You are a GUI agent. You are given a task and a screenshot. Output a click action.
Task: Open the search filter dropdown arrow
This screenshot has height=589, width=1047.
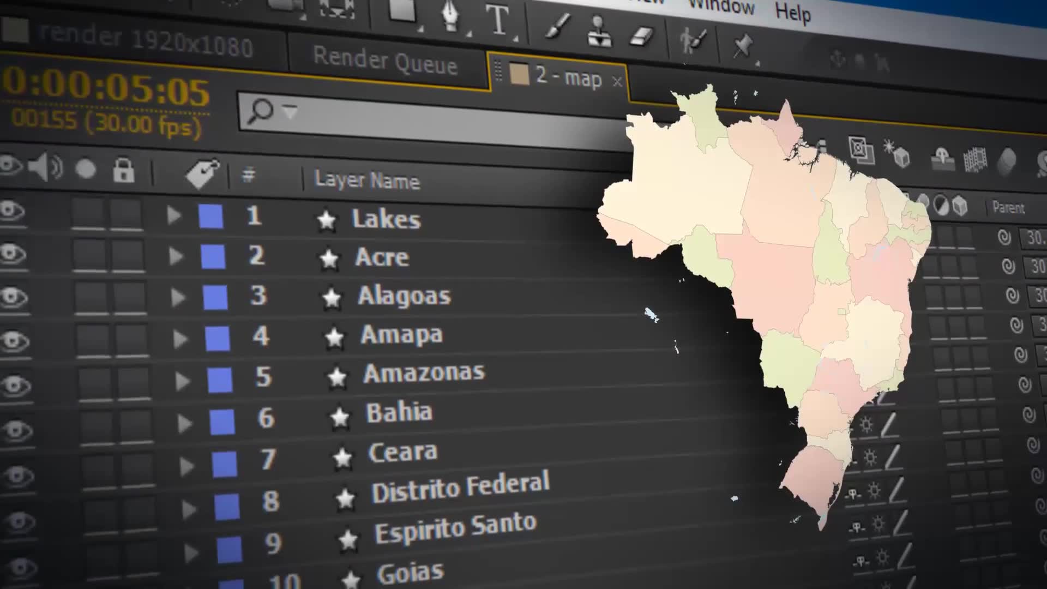pyautogui.click(x=290, y=111)
